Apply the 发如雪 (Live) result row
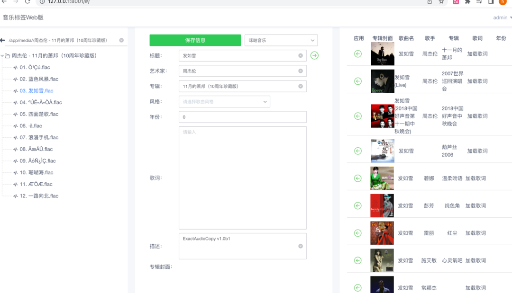The image size is (512, 293). (358, 81)
